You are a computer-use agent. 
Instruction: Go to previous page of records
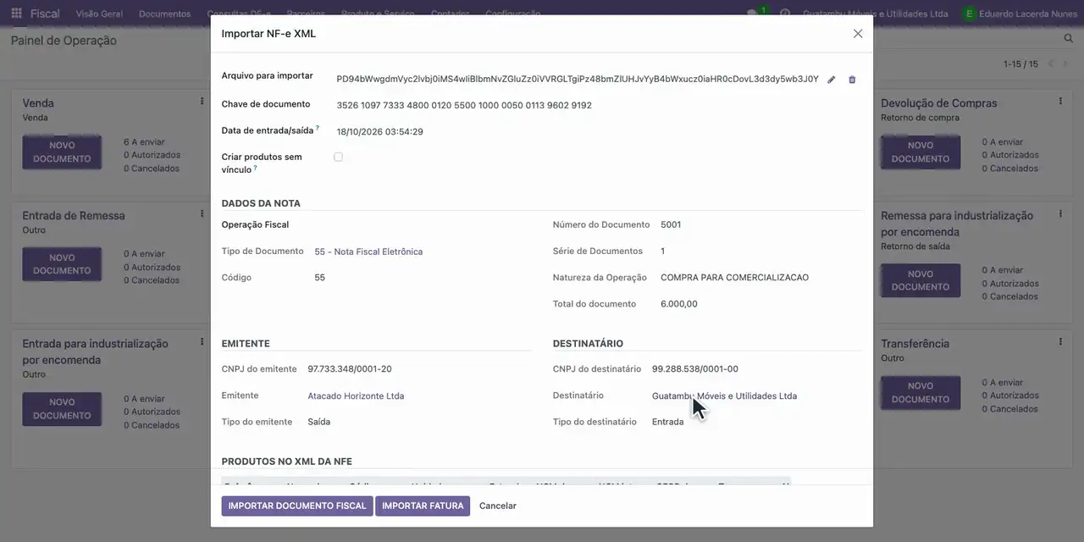(1051, 64)
